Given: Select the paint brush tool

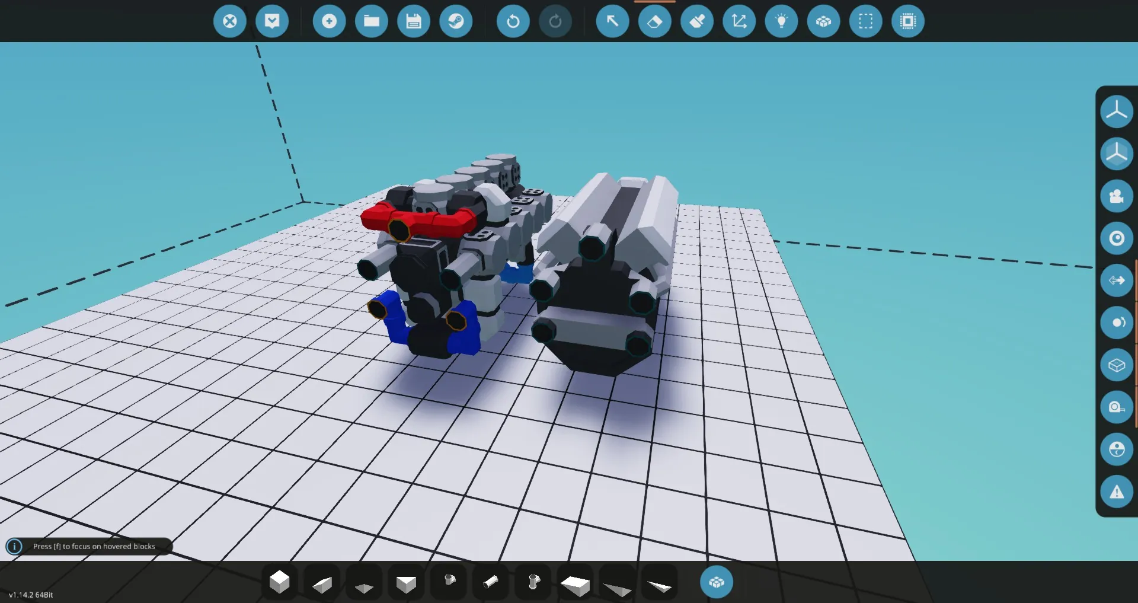Looking at the screenshot, I should [697, 21].
